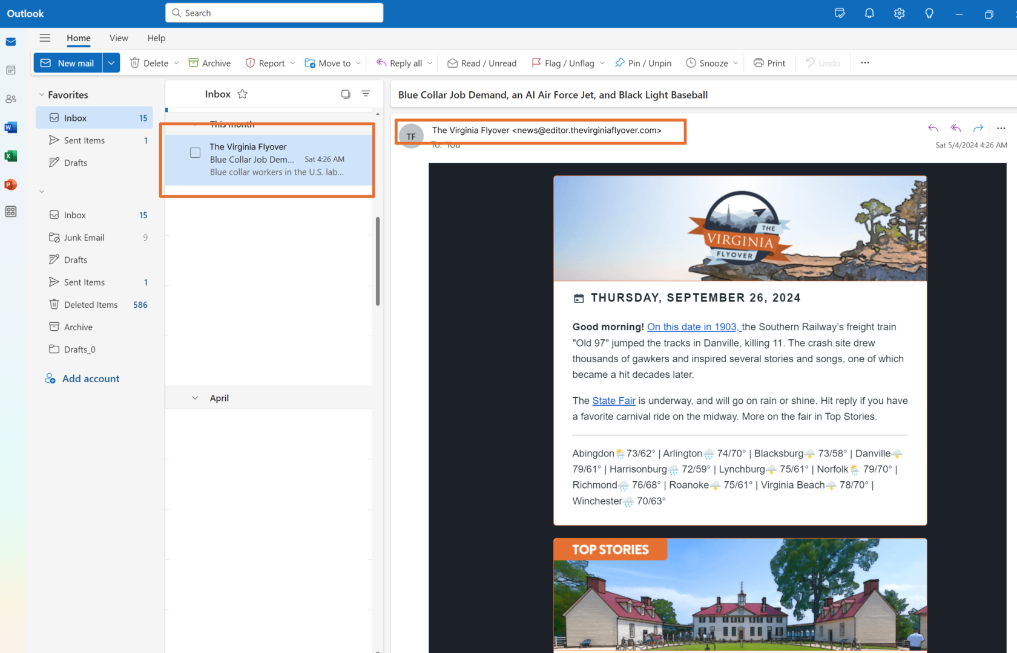Open the Virginia Flyover email in list
1017x653 pixels.
point(268,160)
